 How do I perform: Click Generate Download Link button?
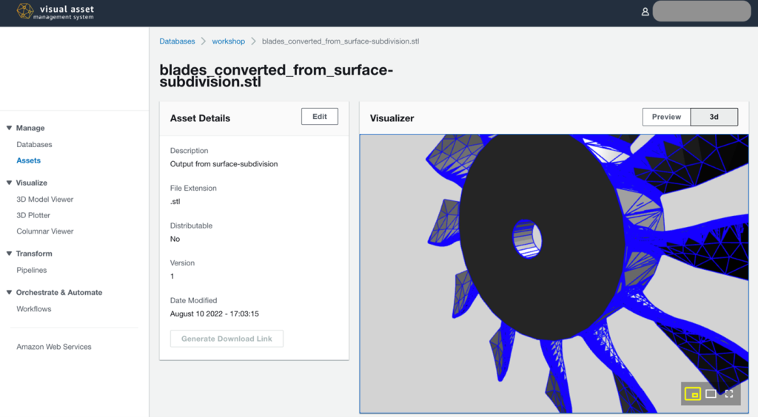coord(227,339)
